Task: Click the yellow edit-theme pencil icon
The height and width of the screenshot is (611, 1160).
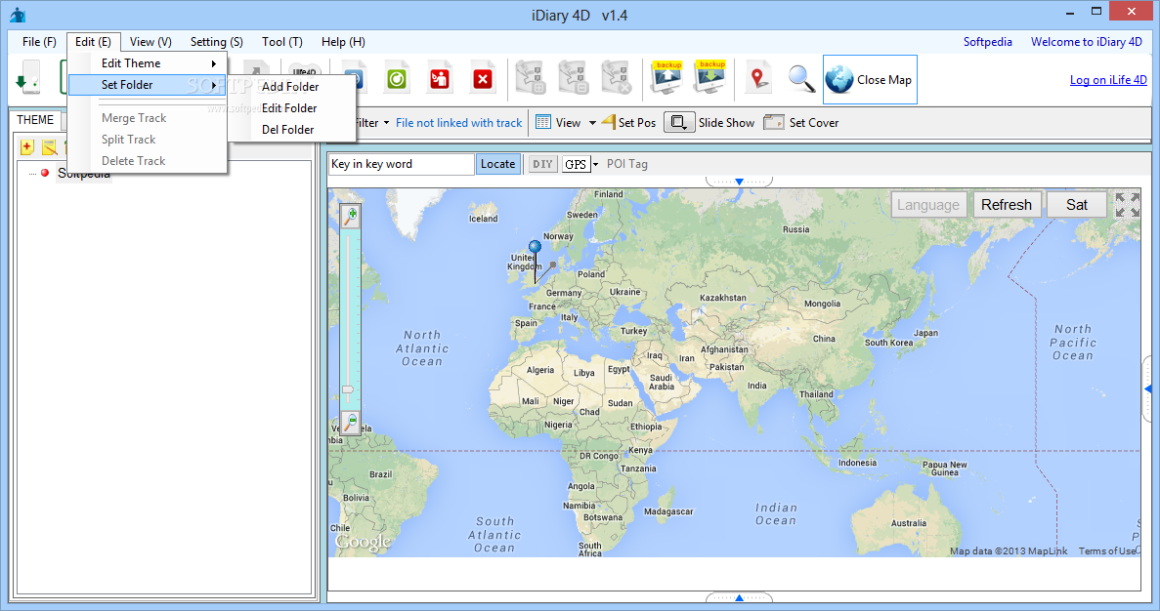Action: (49, 147)
